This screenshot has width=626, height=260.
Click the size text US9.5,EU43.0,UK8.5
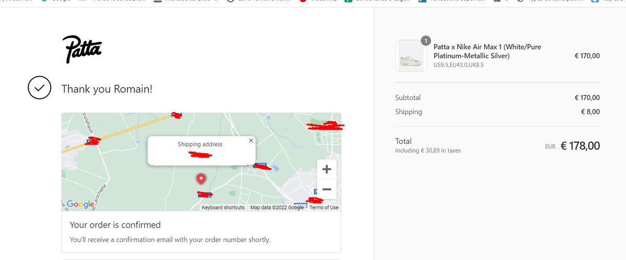[x=459, y=65]
